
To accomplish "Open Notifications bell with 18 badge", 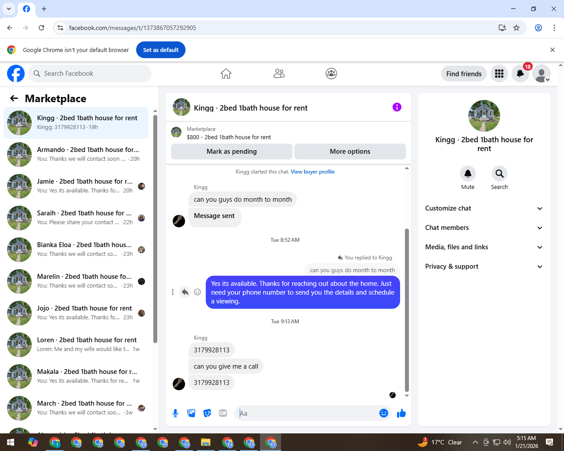I will click(520, 74).
